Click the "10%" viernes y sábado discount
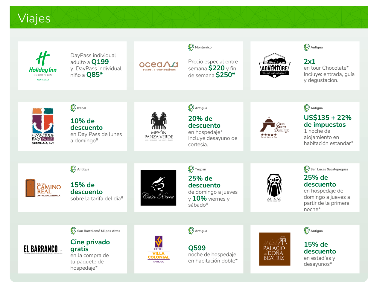374x287 pixels. (200, 199)
